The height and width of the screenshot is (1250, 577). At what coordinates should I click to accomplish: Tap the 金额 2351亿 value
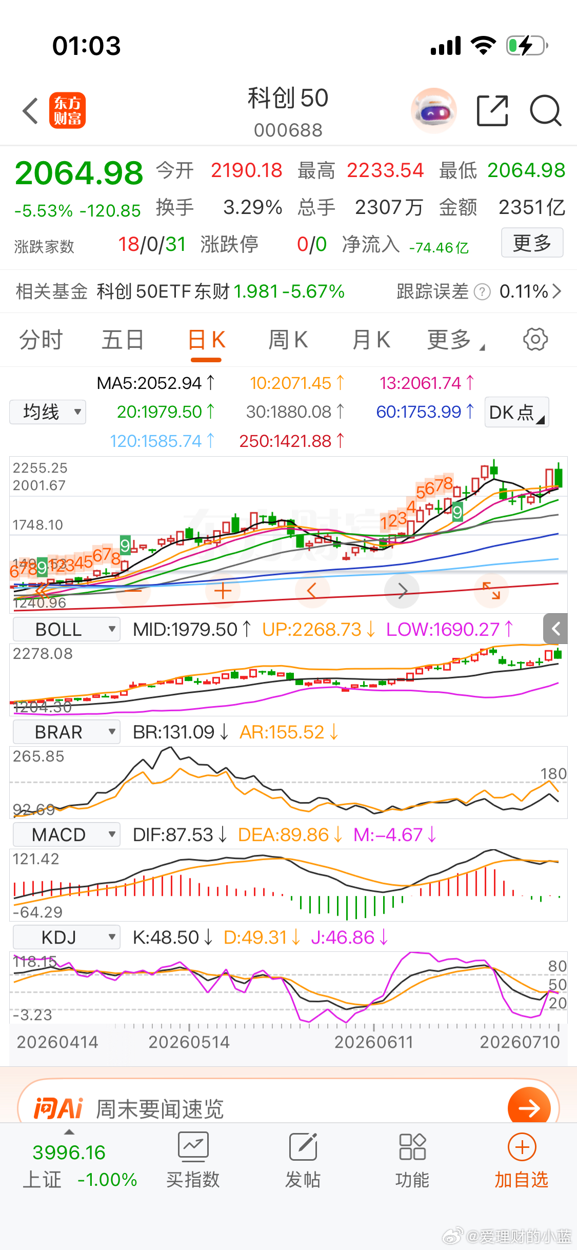tap(502, 207)
